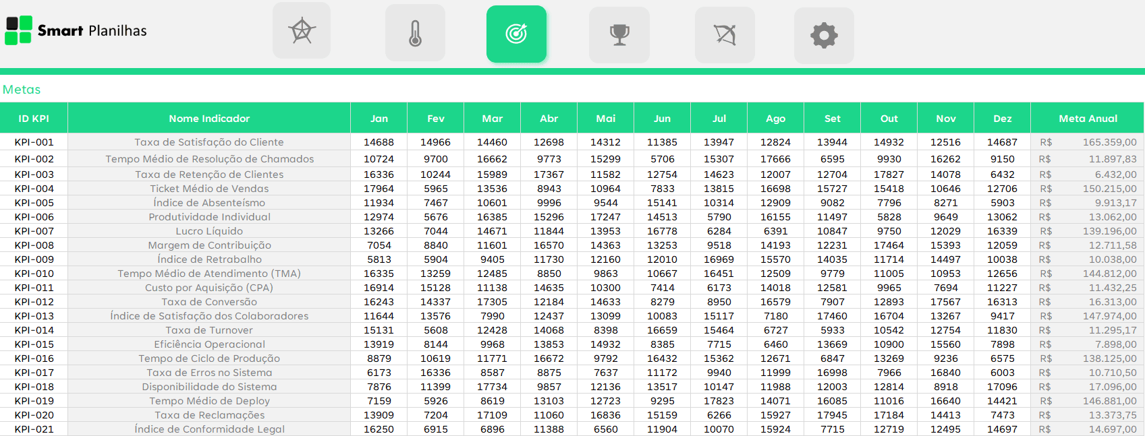Select the Dez month column header
1145x436 pixels.
[x=1002, y=119]
